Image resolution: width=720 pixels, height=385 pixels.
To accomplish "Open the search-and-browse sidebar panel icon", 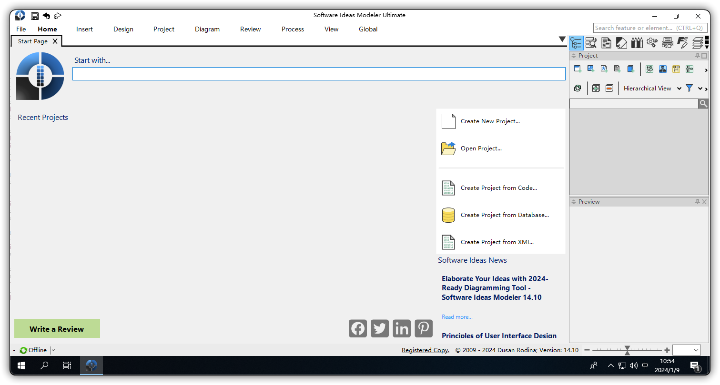I will tap(591, 43).
